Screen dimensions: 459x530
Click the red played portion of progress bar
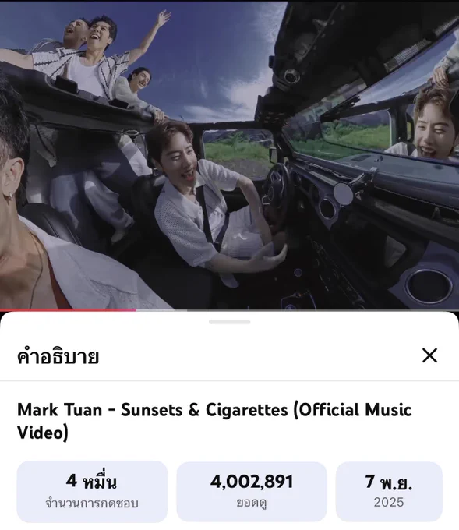pyautogui.click(x=68, y=309)
